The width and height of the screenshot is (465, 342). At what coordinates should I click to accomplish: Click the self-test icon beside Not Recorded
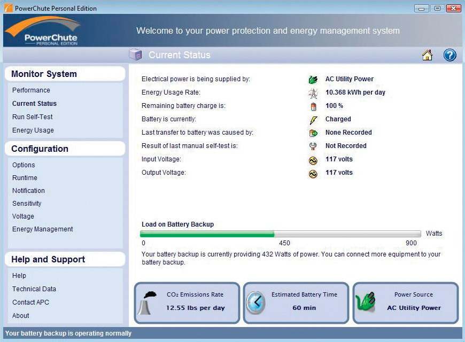(313, 146)
